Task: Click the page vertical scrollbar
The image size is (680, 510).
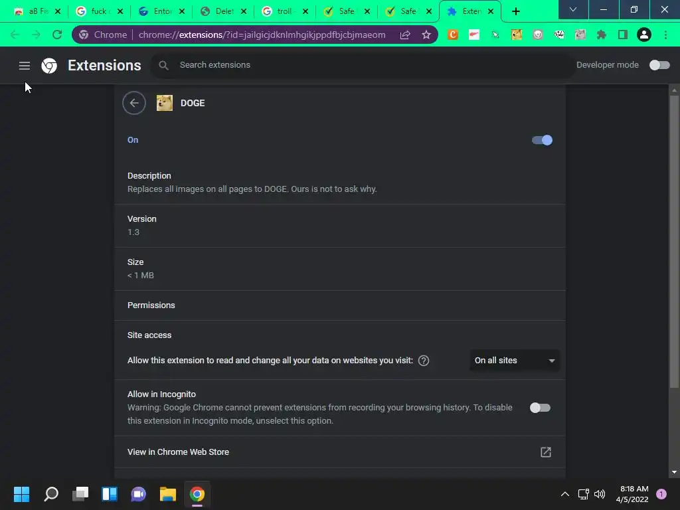Action: (x=674, y=242)
